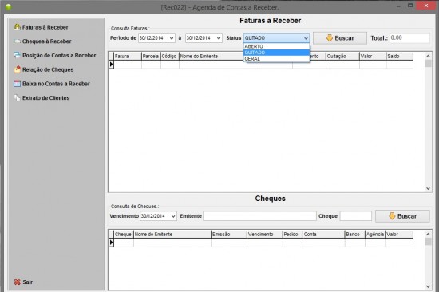Image resolution: width=439 pixels, height=292 pixels.
Task: Click the Baixa no Contas a Receber icon
Action: pyautogui.click(x=17, y=84)
